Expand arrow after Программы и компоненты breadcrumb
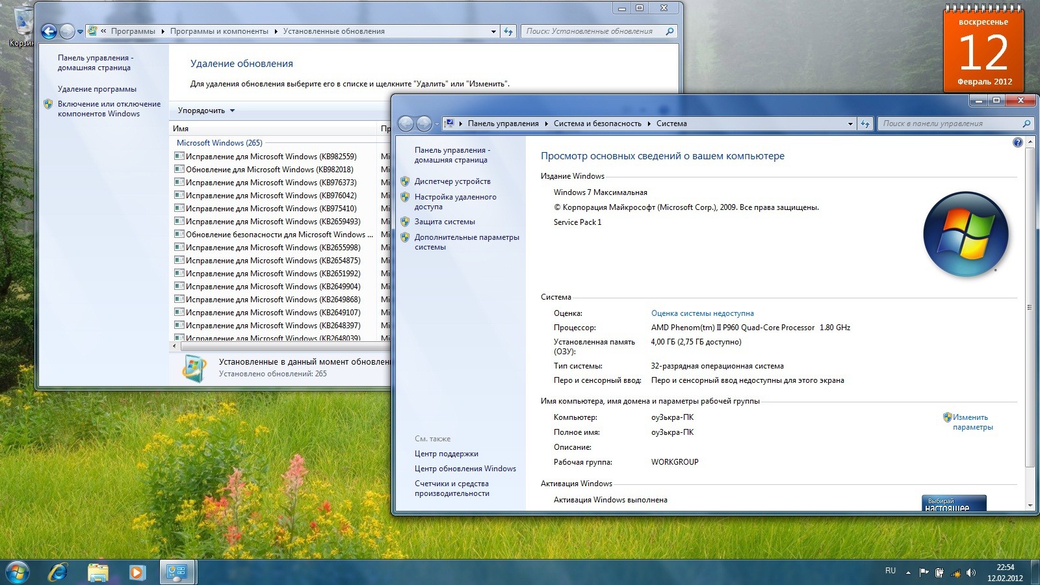 pyautogui.click(x=276, y=31)
